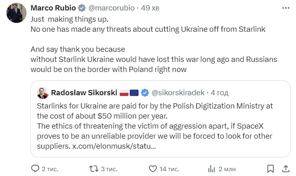The height and width of the screenshot is (176, 296).
Task: Share the tweet via the upload icon
Action: click(286, 168)
